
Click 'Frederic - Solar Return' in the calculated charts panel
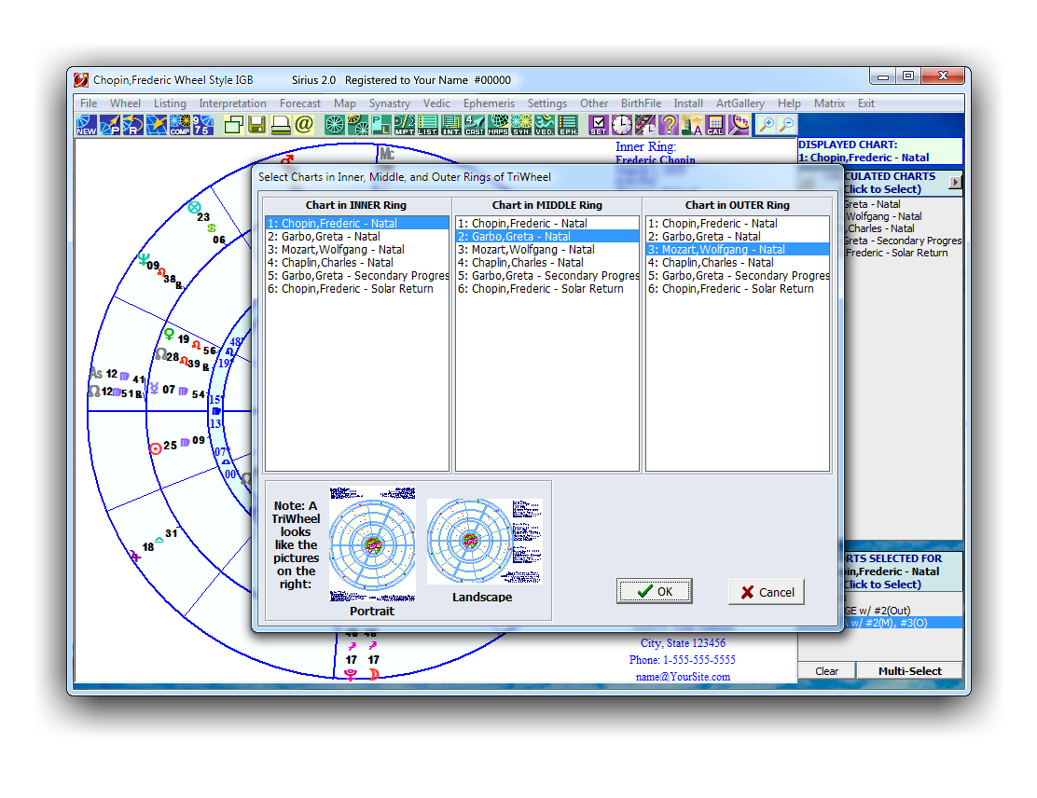tap(897, 253)
